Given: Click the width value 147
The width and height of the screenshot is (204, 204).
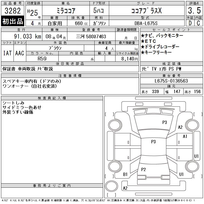Looking at the screenshot, I should pos(177,92).
